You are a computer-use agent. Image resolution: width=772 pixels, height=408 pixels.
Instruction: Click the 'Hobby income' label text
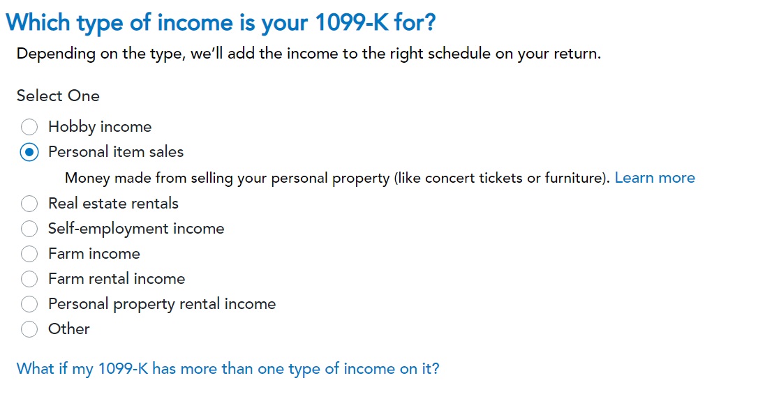coord(100,127)
